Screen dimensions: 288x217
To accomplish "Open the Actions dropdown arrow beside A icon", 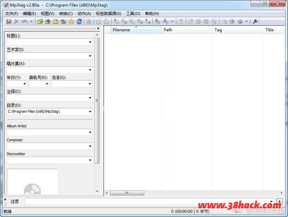I will point(172,22).
